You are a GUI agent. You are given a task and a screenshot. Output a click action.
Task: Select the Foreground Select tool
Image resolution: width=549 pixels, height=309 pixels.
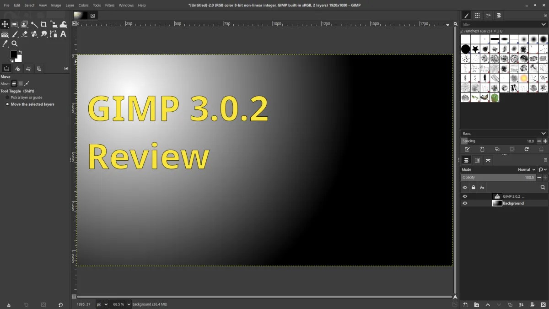pos(24,24)
